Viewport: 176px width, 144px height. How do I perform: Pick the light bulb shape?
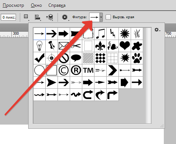39,46
